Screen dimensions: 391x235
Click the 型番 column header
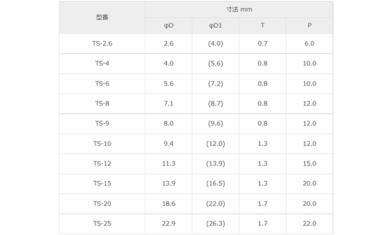[102, 17]
